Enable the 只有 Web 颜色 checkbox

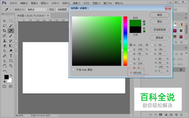pyautogui.click(x=73, y=70)
